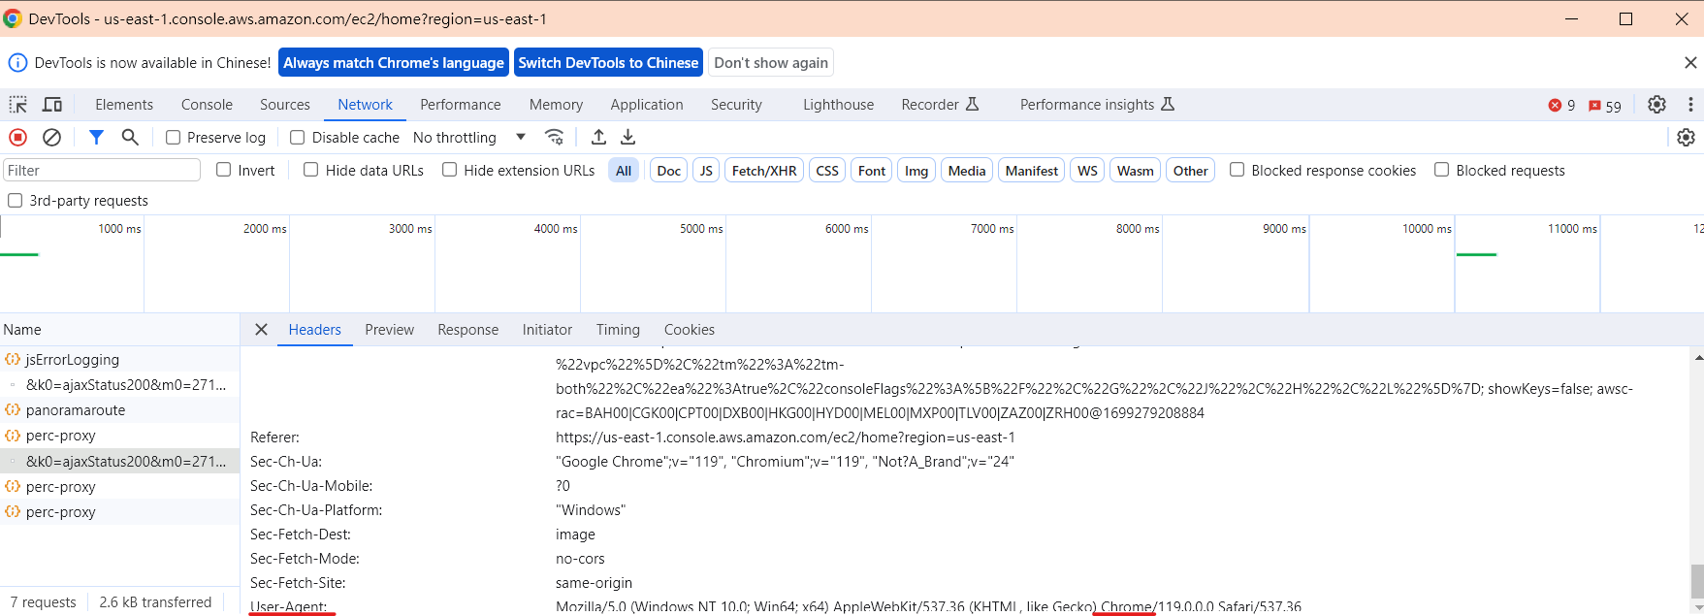Image resolution: width=1704 pixels, height=616 pixels.
Task: Switch to the Preview tab
Action: tap(390, 330)
